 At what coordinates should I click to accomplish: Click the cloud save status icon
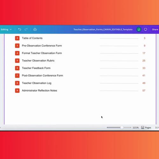coord(35,29)
